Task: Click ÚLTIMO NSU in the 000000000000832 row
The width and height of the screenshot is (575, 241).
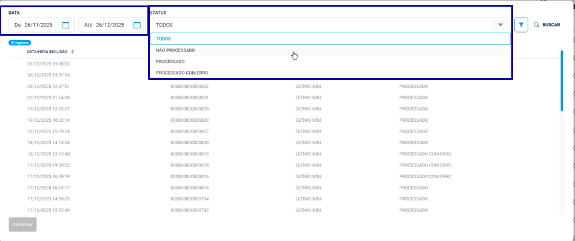Action: pyautogui.click(x=308, y=87)
